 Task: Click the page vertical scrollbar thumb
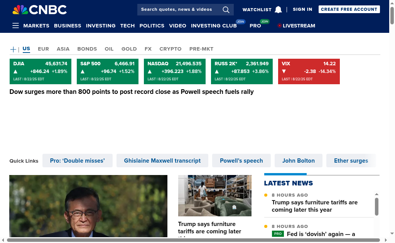click(x=392, y=15)
